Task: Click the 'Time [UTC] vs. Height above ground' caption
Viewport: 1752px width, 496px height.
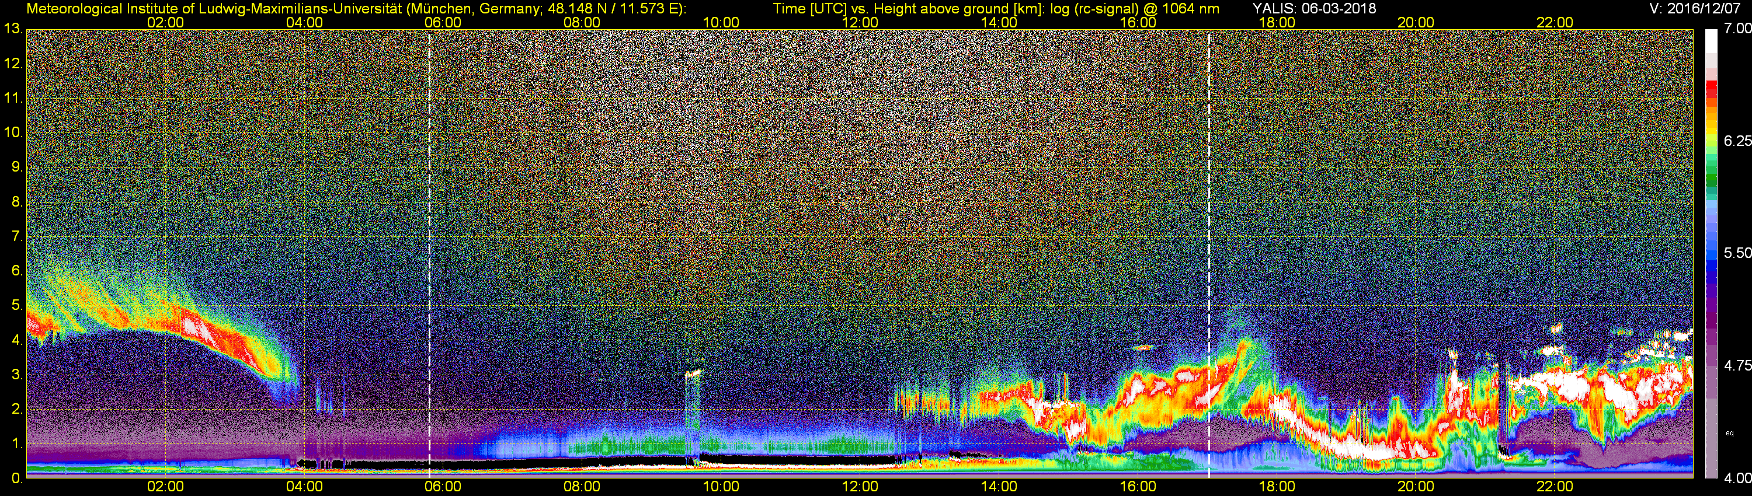Action: pos(996,8)
